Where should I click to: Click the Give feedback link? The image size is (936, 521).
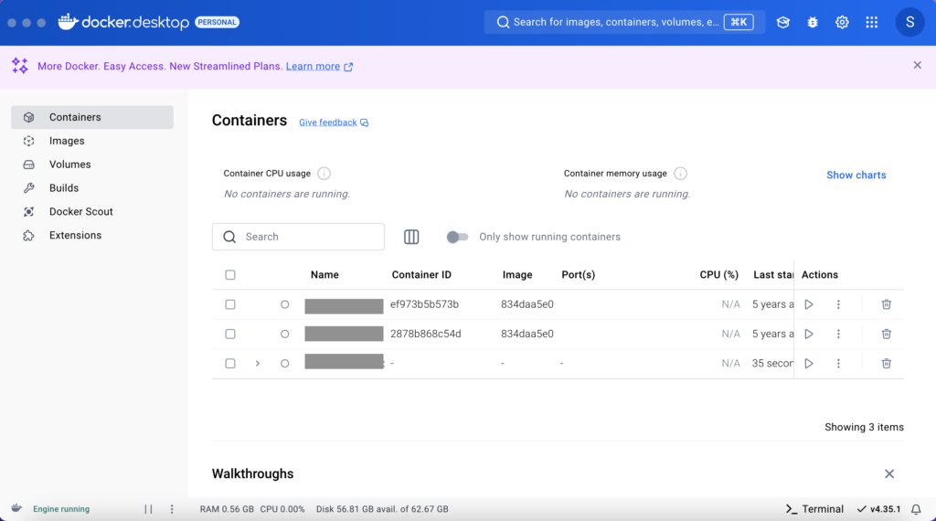coord(333,122)
